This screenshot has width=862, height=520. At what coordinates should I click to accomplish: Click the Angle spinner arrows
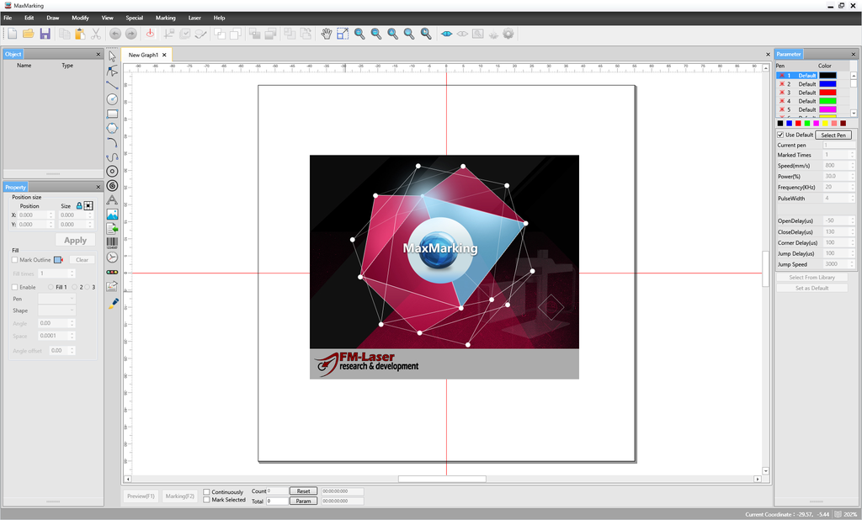point(72,323)
